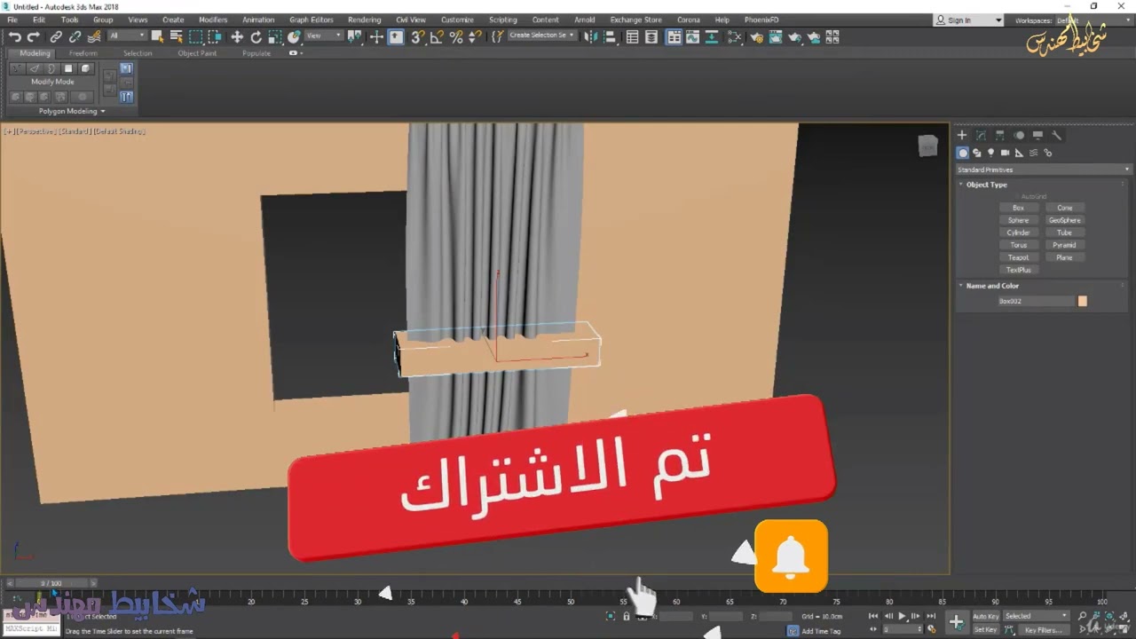Open the reference coordinate View dropdown

tap(323, 35)
